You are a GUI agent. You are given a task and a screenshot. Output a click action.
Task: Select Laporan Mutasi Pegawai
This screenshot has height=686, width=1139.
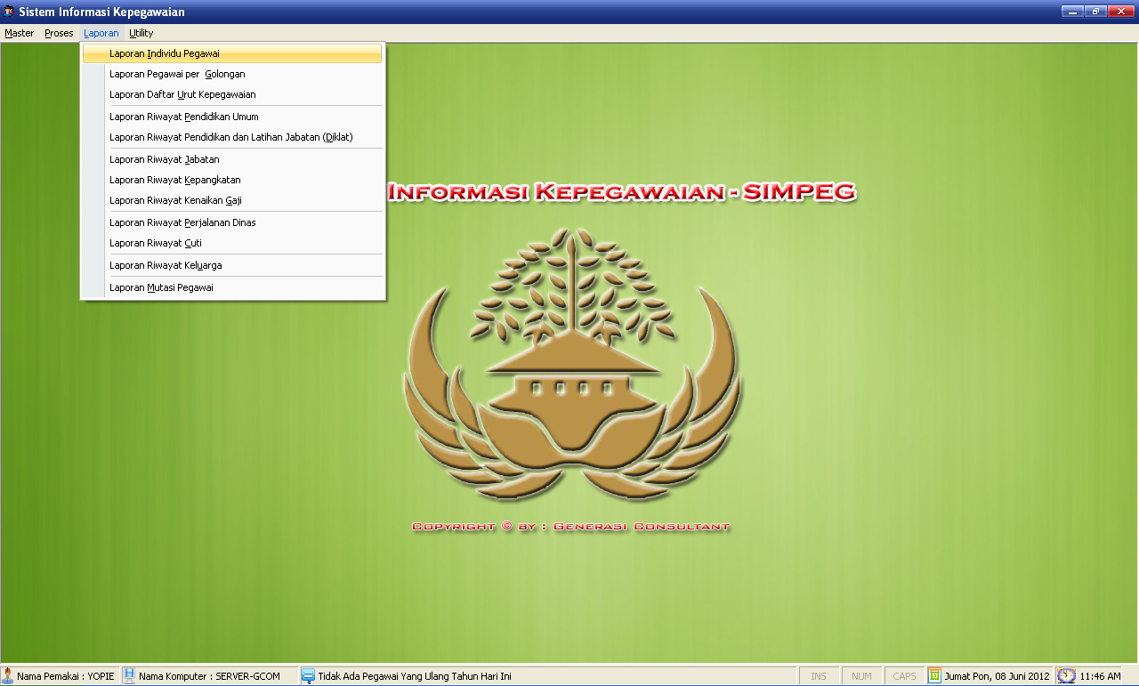coord(161,287)
